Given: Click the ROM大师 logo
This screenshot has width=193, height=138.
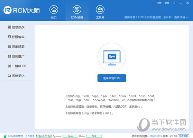Looking at the screenshot, I should pyautogui.click(x=22, y=10).
